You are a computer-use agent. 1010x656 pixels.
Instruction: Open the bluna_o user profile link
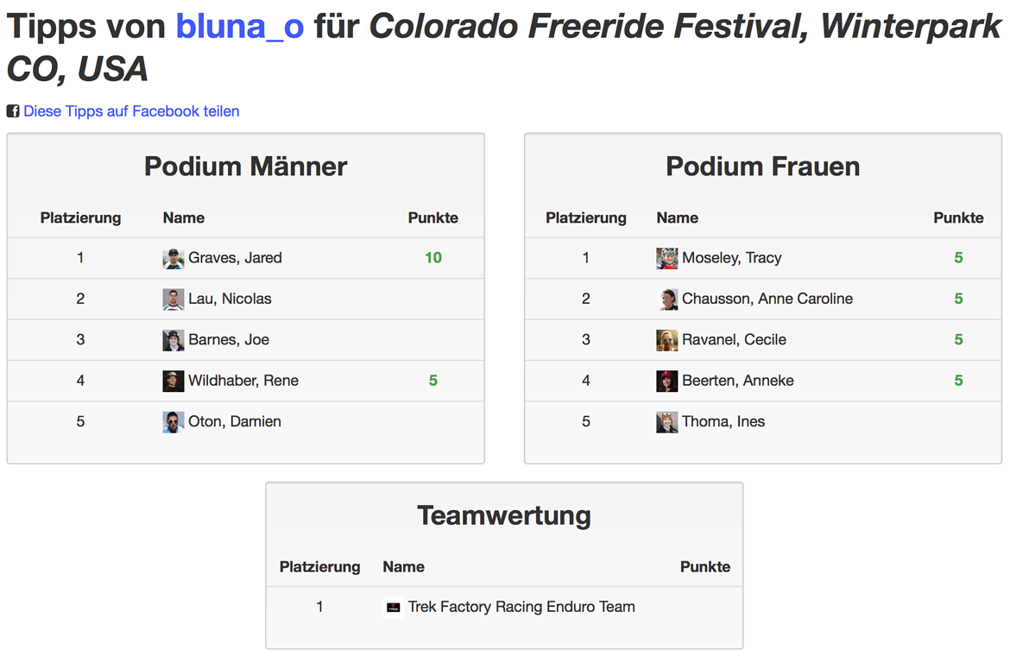tap(240, 27)
